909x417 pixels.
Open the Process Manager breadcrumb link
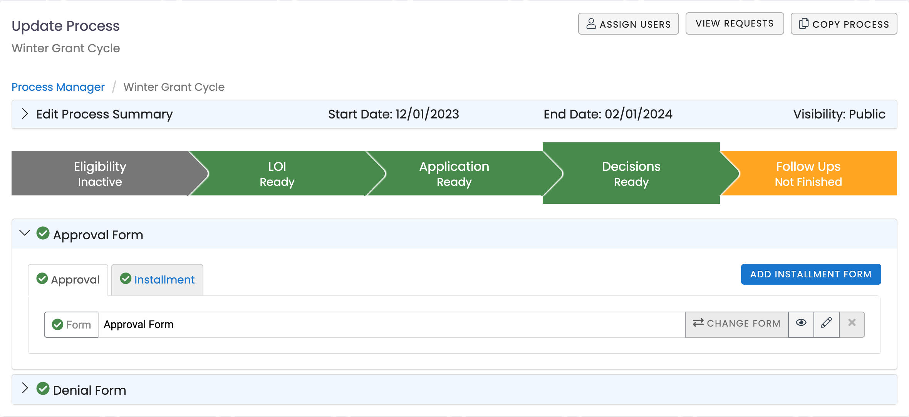pyautogui.click(x=58, y=87)
